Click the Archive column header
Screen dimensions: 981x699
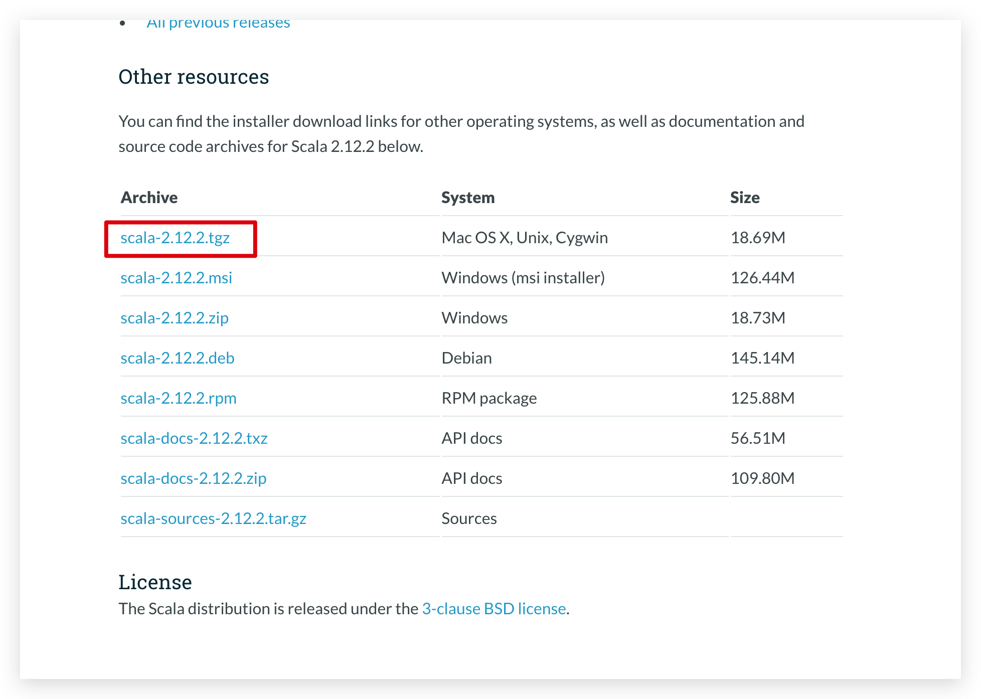click(148, 197)
